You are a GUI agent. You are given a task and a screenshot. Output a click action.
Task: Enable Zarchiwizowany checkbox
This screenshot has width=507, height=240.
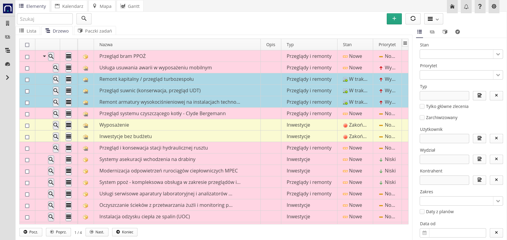click(422, 118)
